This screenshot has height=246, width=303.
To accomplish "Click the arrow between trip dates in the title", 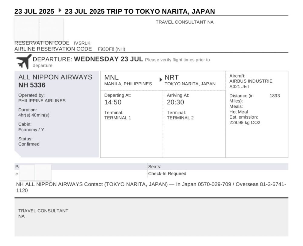I will (x=60, y=10).
